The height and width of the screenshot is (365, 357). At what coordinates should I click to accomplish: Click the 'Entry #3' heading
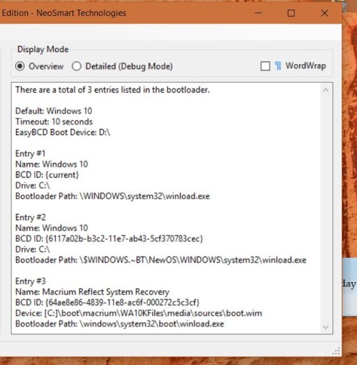31,281
